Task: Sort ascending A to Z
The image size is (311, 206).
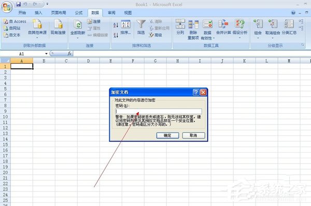Action: [x=116, y=25]
